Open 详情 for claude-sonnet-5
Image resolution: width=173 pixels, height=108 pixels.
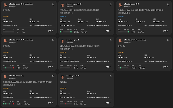click(51, 103)
